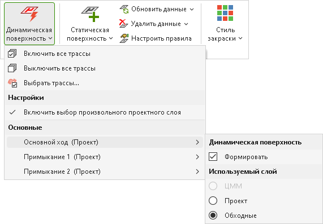Image resolution: width=323 pixels, height=224 pixels.
Task: Click the Обновить данные refresh icon
Action: point(124,9)
